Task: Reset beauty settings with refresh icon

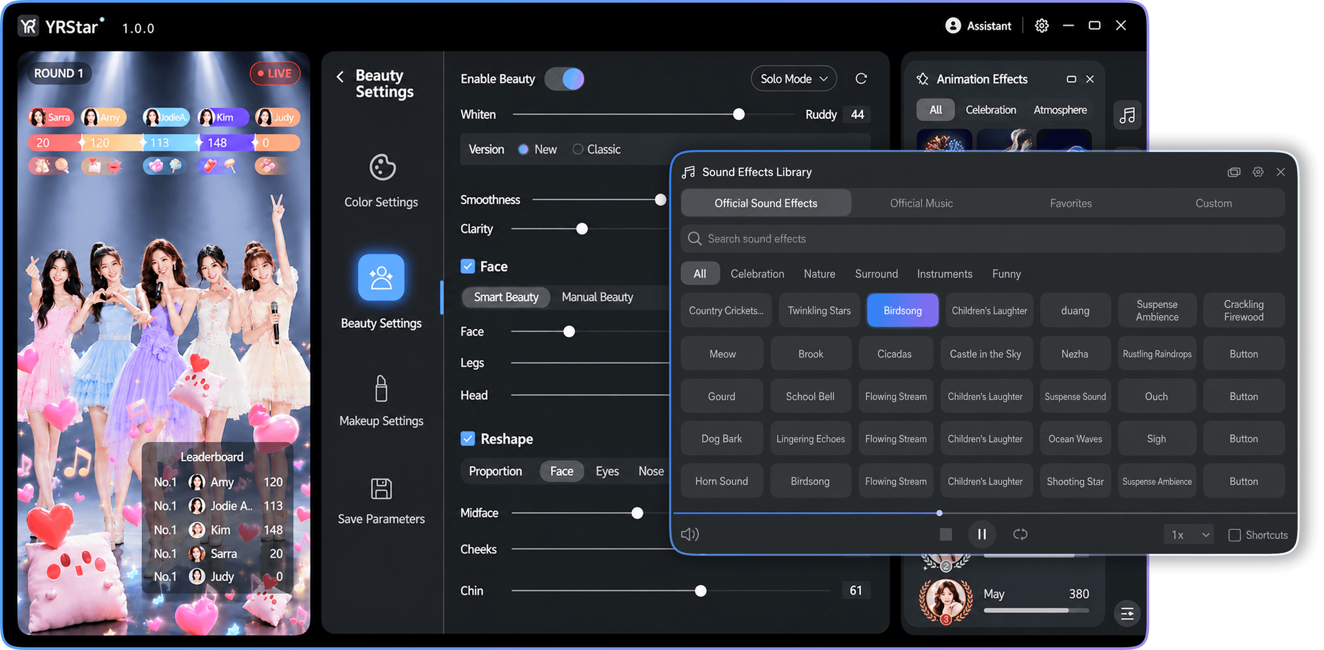Action: point(861,79)
